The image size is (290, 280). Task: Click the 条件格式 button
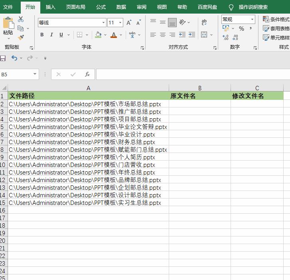point(276,19)
